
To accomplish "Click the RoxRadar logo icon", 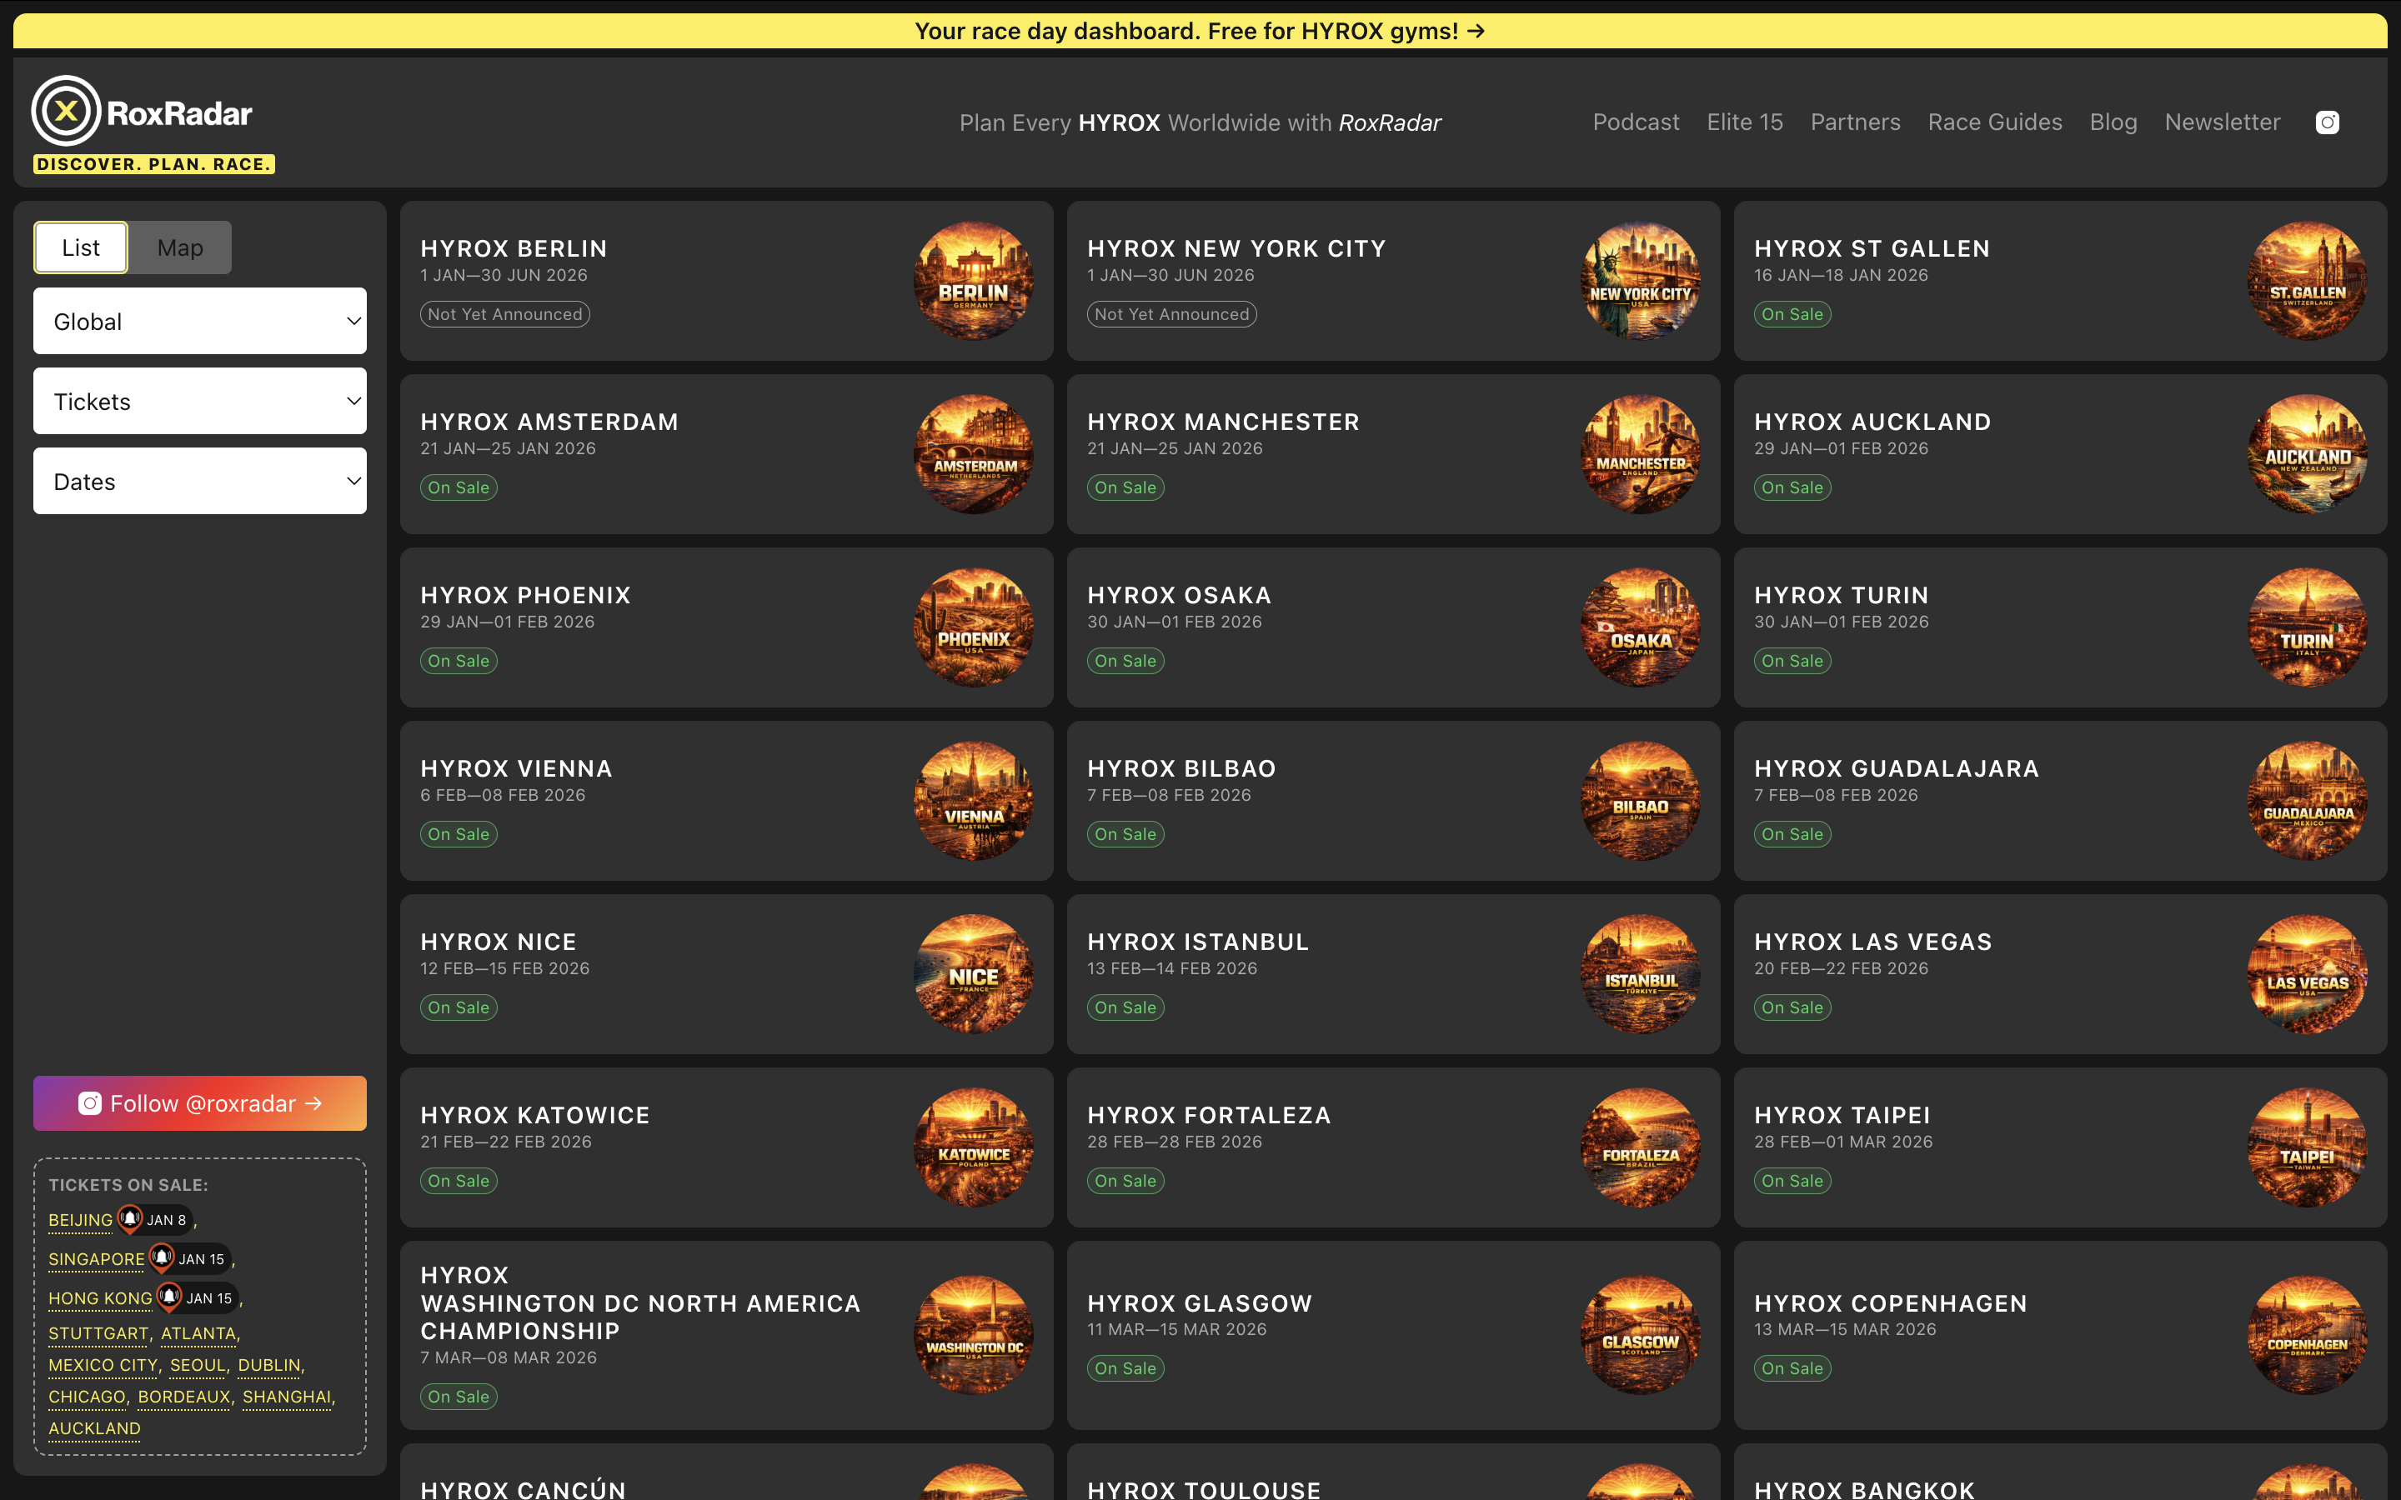I will pos(66,111).
